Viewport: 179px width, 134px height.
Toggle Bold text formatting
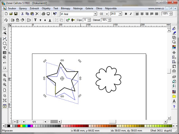pos(126,14)
